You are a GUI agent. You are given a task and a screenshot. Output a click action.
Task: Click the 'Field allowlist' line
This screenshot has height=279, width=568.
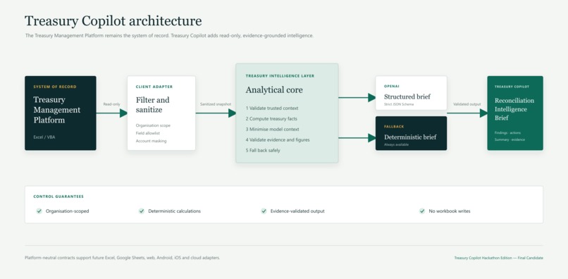(x=148, y=133)
